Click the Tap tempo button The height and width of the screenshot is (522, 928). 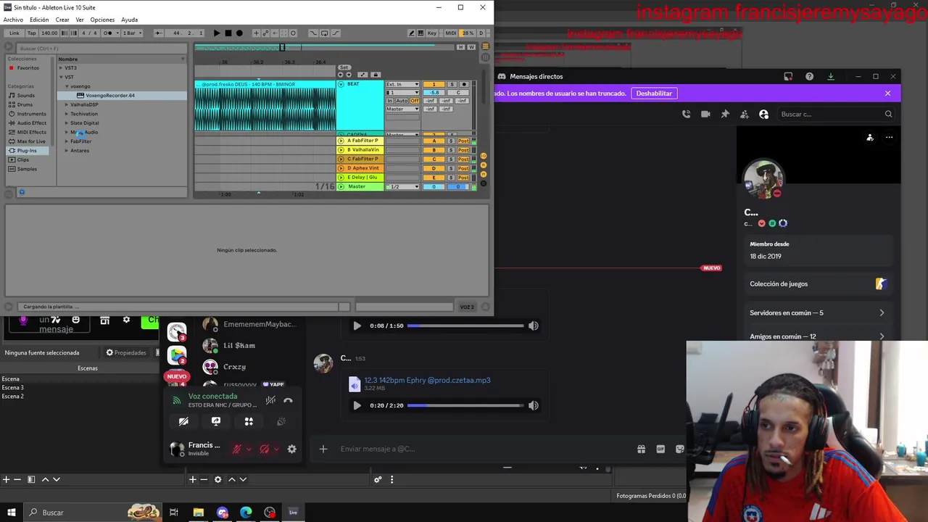[32, 33]
